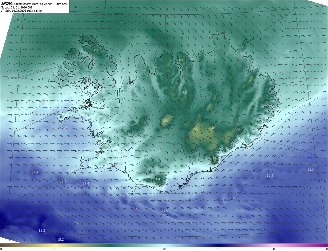The width and height of the screenshot is (328, 251).
Task: Click the 0 tick on the color scale
Action: [x=1, y=249]
